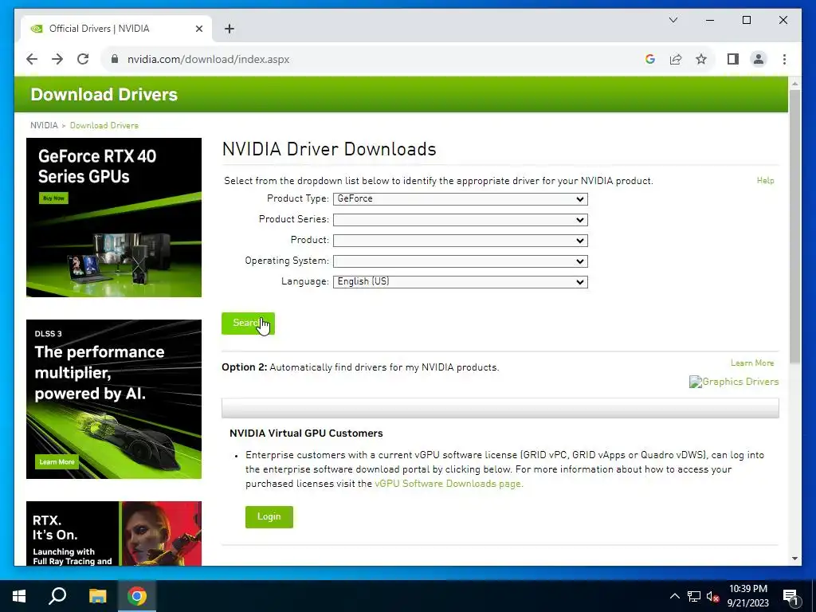Click the scrollbar down arrow
Screen dimensions: 816x612
pyautogui.click(x=794, y=559)
